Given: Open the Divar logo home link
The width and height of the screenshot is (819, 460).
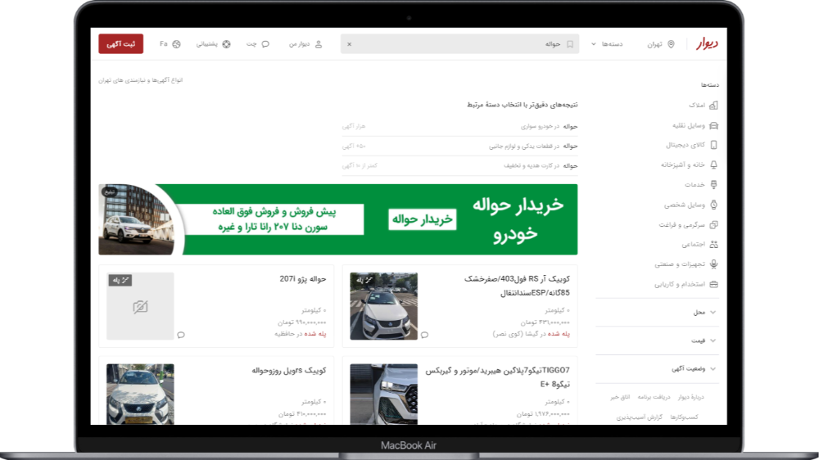Looking at the screenshot, I should 707,44.
